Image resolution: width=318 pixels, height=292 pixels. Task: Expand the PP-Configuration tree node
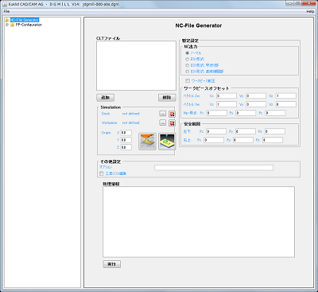pyautogui.click(x=7, y=25)
